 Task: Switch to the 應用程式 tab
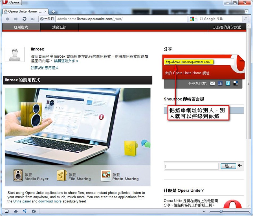[x=21, y=27]
